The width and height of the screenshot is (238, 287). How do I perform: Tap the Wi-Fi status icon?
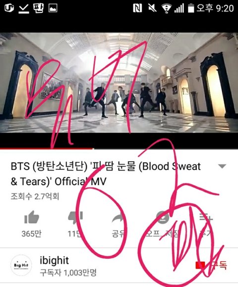pyautogui.click(x=166, y=8)
